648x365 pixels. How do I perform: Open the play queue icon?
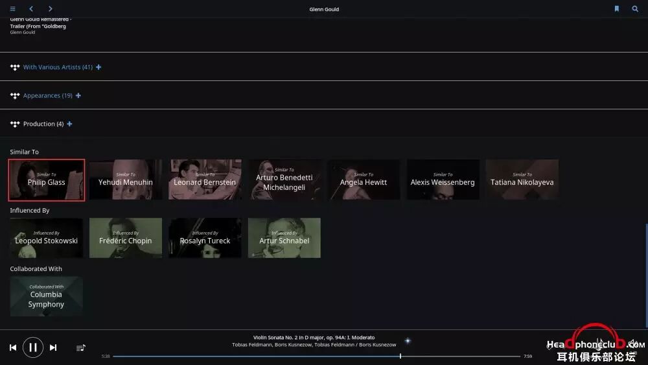pyautogui.click(x=81, y=347)
